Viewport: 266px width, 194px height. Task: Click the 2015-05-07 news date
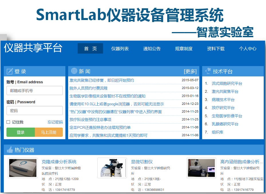point(190,80)
